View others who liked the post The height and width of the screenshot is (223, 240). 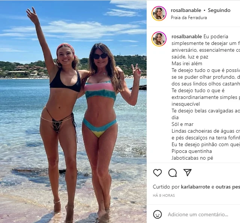pos(228,187)
